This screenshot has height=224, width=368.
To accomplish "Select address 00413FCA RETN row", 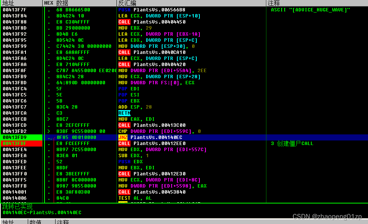I will tap(14, 113).
